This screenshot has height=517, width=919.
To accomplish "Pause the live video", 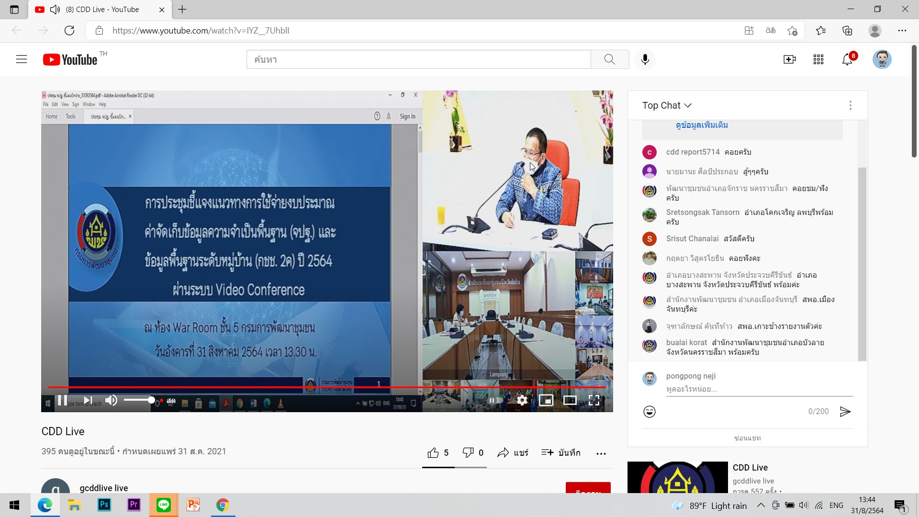I will coord(62,400).
